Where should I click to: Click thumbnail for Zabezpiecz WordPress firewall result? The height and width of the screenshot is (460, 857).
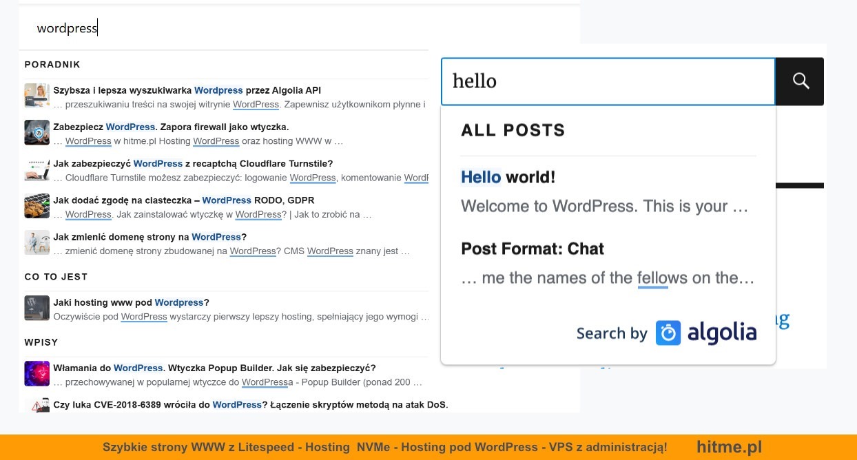tap(37, 132)
